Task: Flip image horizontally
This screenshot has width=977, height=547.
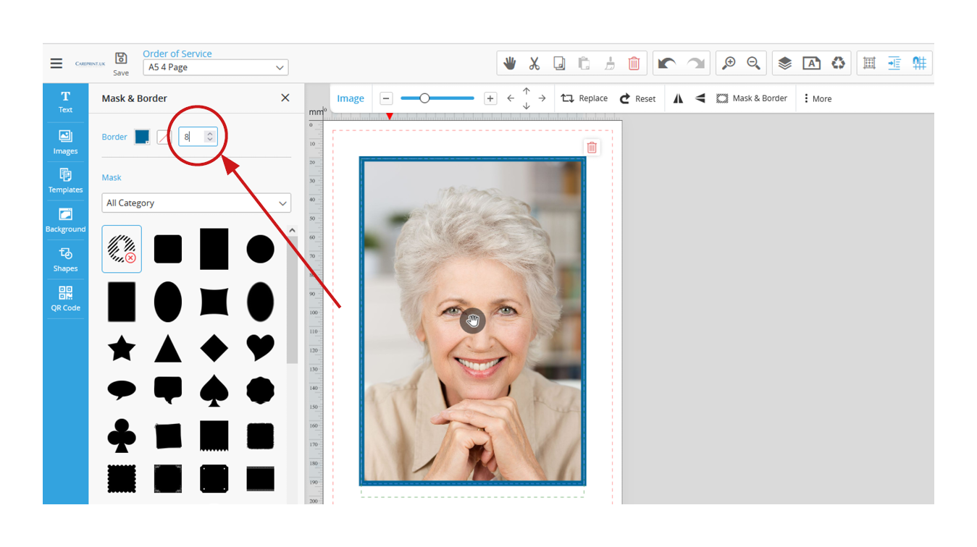Action: 678,98
